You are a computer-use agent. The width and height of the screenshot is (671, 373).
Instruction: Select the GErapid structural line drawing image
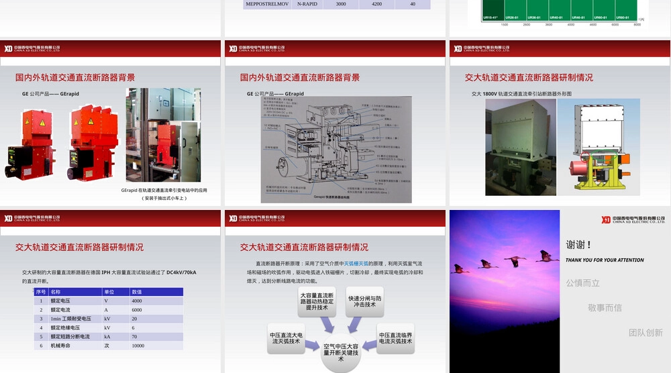coord(336,150)
